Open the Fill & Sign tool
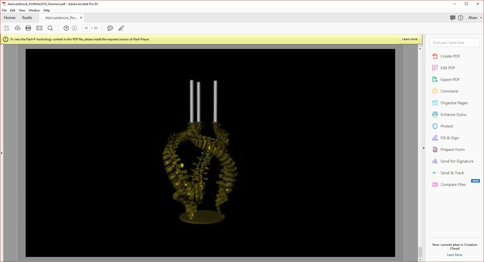 click(446, 138)
